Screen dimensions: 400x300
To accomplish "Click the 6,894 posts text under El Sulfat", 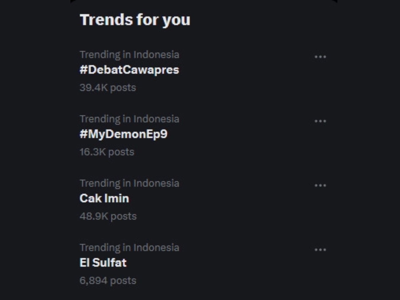I will [x=108, y=280].
